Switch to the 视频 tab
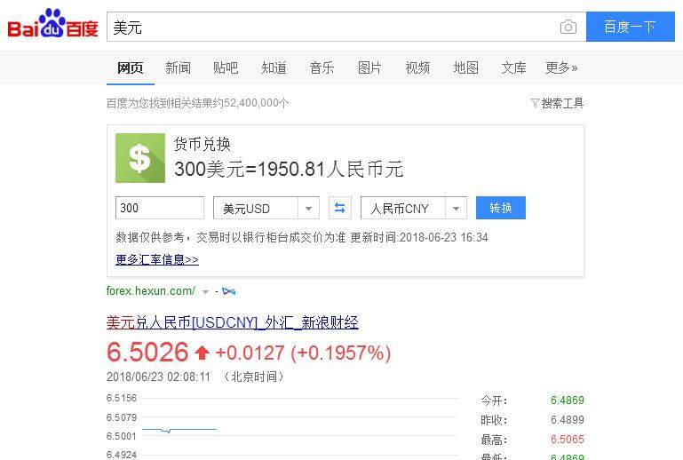The height and width of the screenshot is (460, 683). coord(417,68)
